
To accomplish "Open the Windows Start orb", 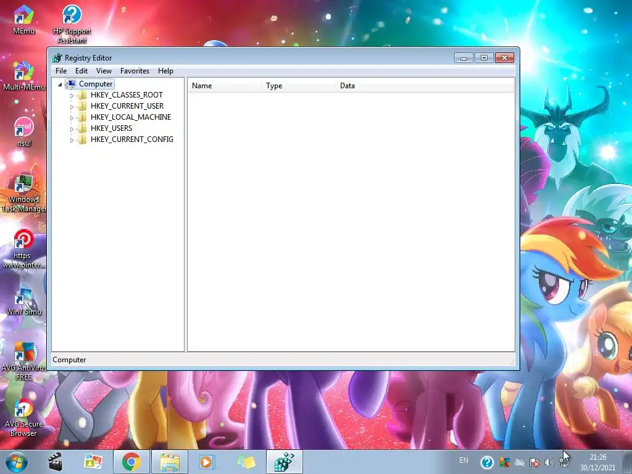I will [17, 462].
